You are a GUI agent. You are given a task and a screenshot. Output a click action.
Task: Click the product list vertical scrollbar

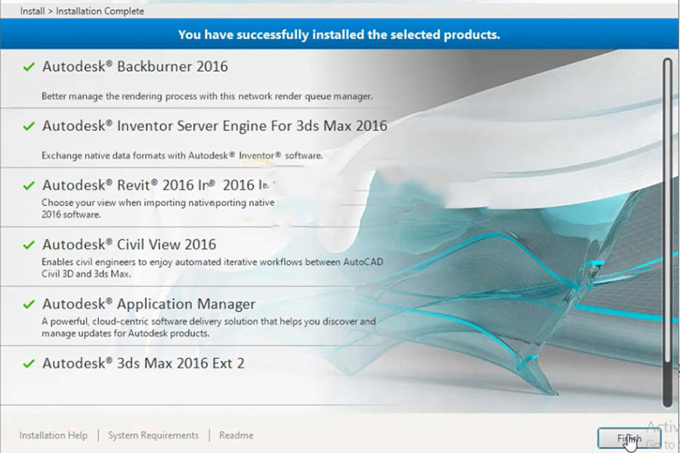667,233
